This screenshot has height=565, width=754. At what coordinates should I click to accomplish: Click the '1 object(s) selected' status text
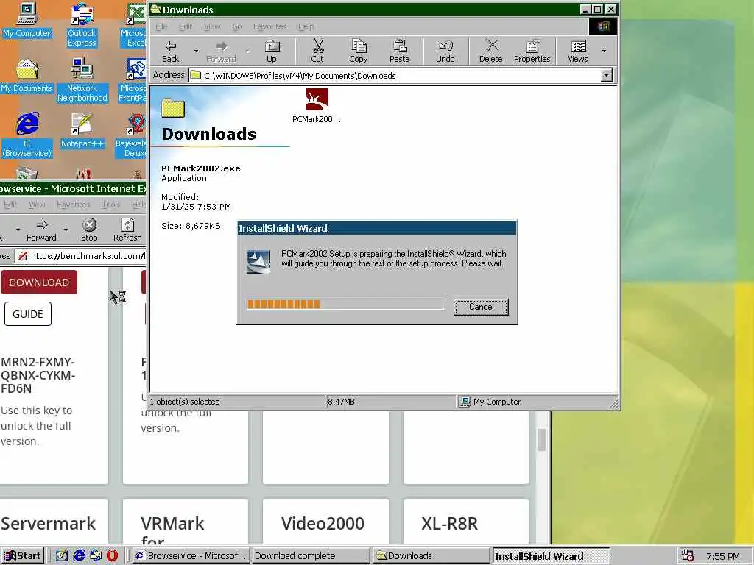point(185,402)
